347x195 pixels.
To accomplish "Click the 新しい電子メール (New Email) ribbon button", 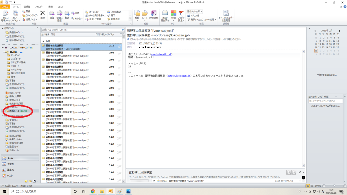I will [6, 16].
